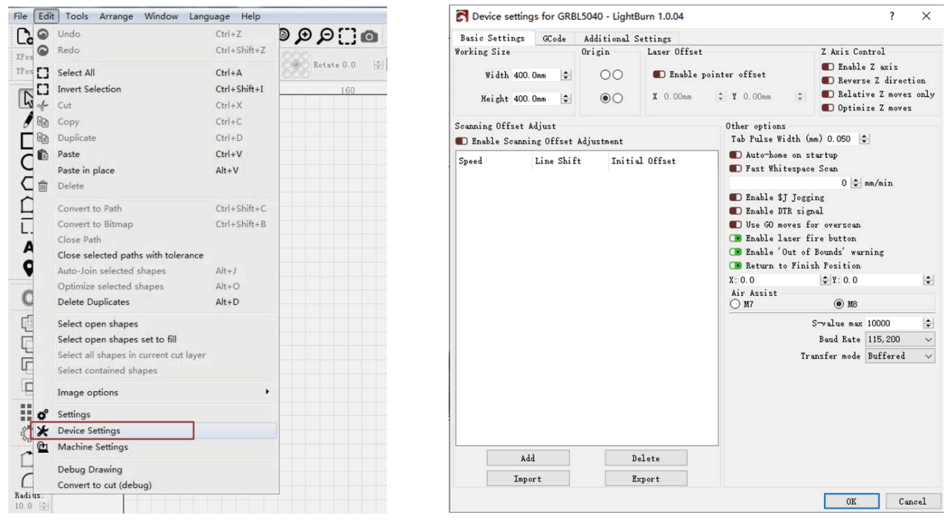The height and width of the screenshot is (521, 947).
Task: Click the zoom in magnifier toolbar icon
Action: coord(304,36)
